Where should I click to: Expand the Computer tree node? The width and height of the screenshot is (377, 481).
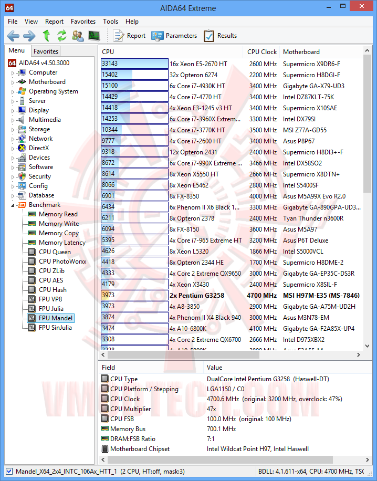(x=13, y=73)
